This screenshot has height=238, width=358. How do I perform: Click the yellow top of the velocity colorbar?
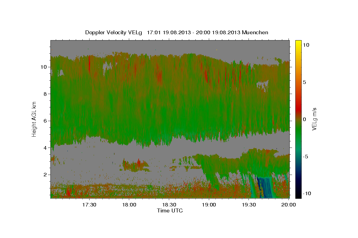click(298, 42)
